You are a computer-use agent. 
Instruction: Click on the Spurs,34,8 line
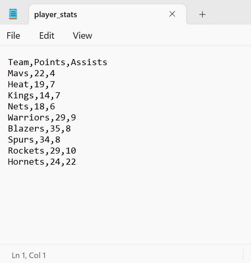[x=34, y=140]
